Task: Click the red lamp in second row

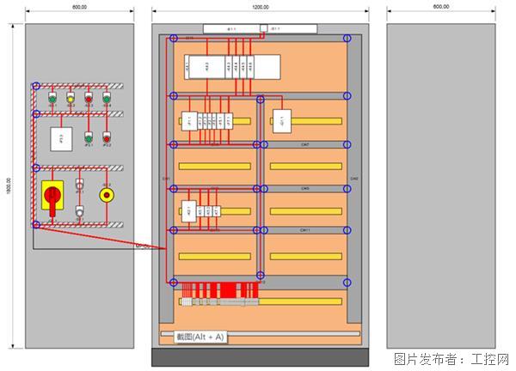Action: pos(107,136)
